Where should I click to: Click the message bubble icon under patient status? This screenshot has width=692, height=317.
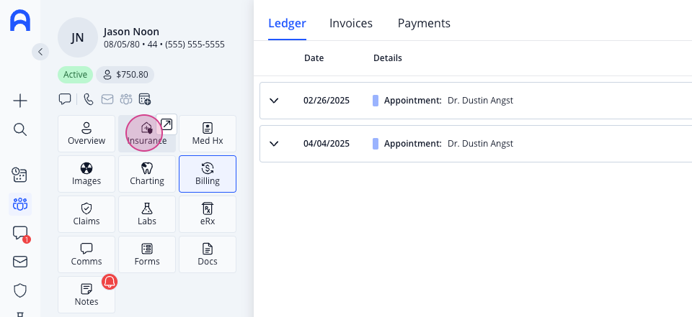click(x=65, y=99)
